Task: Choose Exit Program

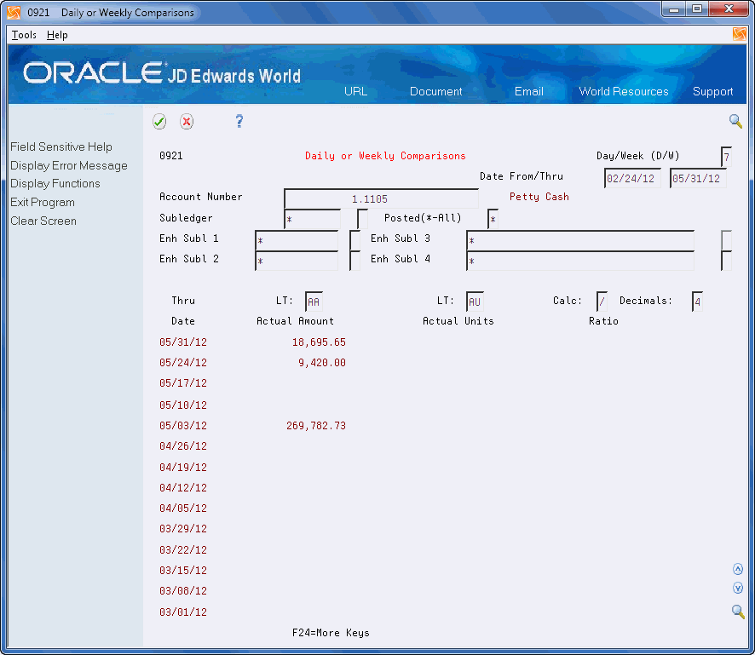Action: [43, 202]
